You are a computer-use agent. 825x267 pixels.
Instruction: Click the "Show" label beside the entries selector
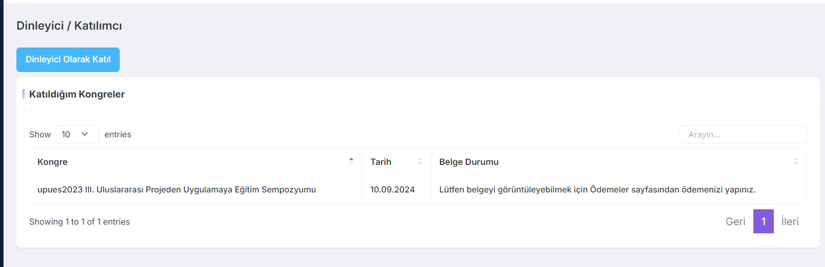(x=40, y=134)
